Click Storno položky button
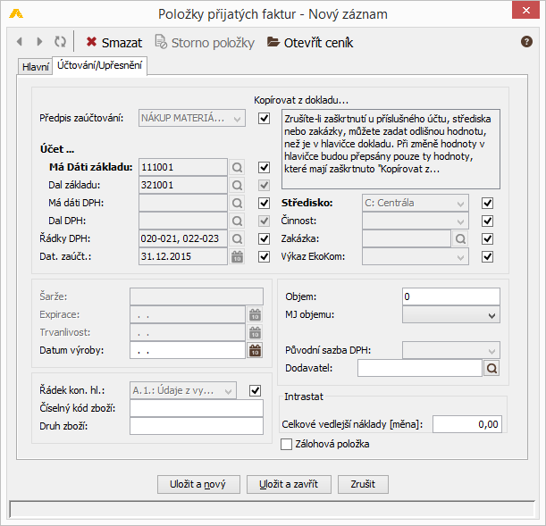Screen dimensions: 546x526 205,43
